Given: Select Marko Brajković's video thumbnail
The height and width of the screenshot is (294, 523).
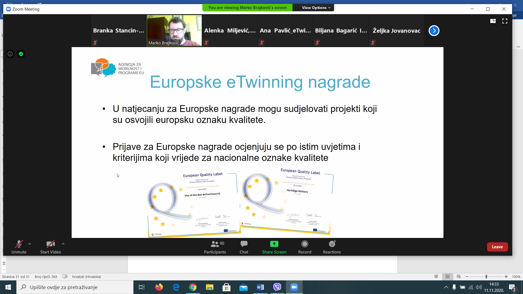Looking at the screenshot, I should coord(174,30).
